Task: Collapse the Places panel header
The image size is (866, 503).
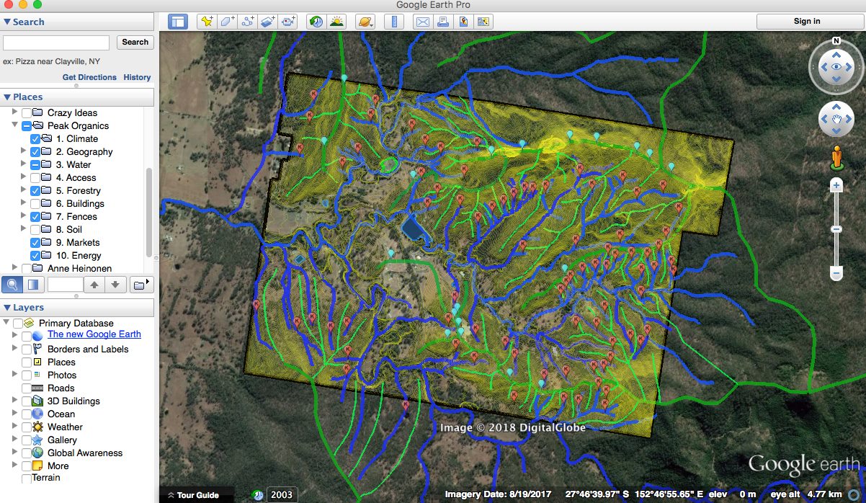Action: (77, 97)
